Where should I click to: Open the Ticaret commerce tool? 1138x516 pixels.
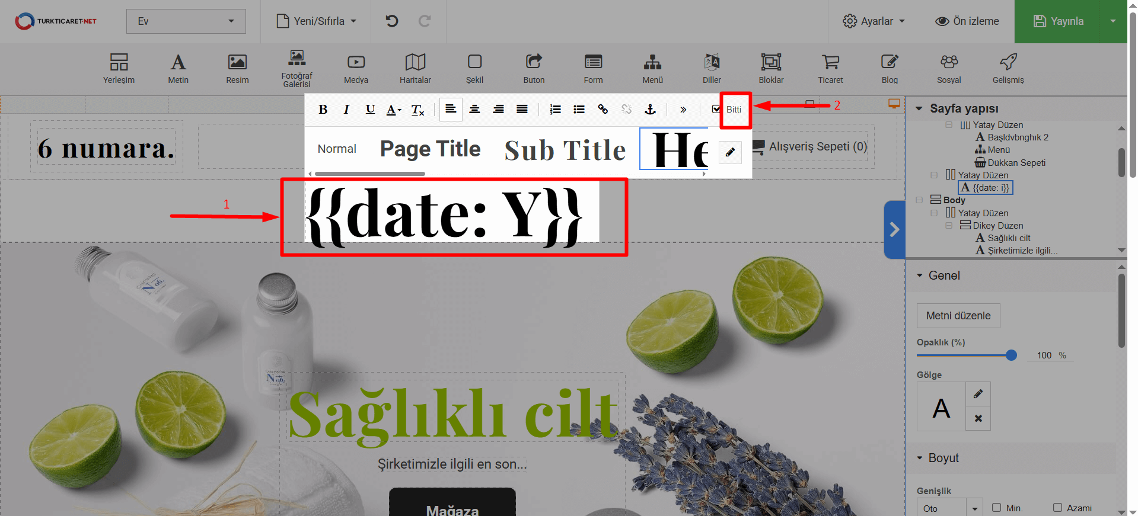(x=830, y=69)
